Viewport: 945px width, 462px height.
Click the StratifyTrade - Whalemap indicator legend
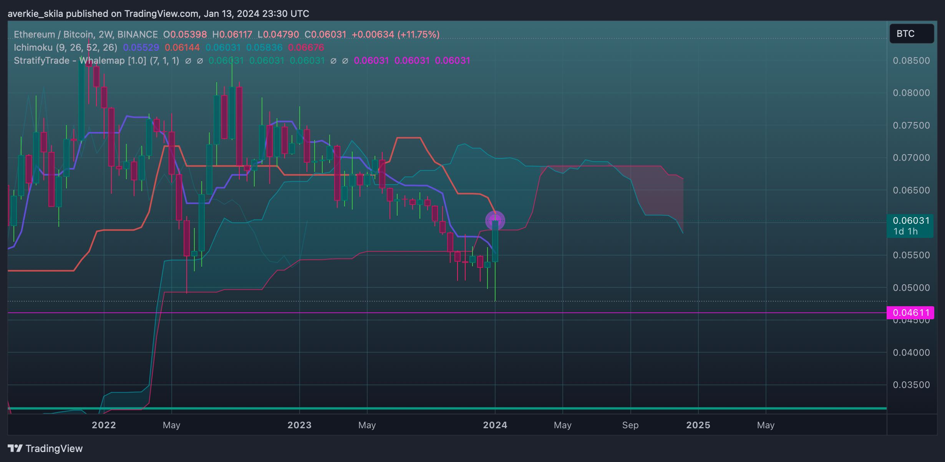tap(96, 61)
